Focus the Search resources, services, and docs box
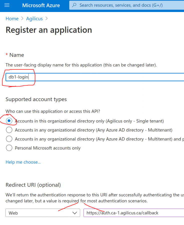184x225 pixels. click(x=126, y=5)
